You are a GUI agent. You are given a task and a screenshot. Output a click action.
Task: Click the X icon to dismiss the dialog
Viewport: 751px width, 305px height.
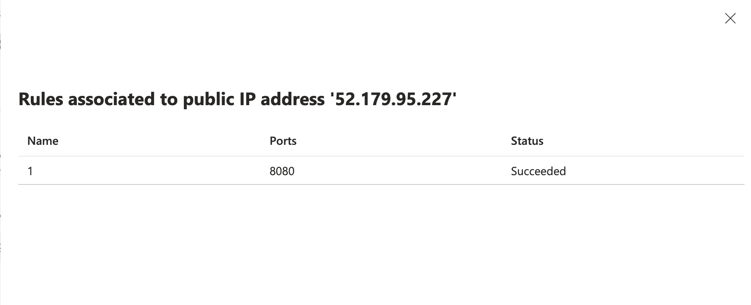(730, 18)
